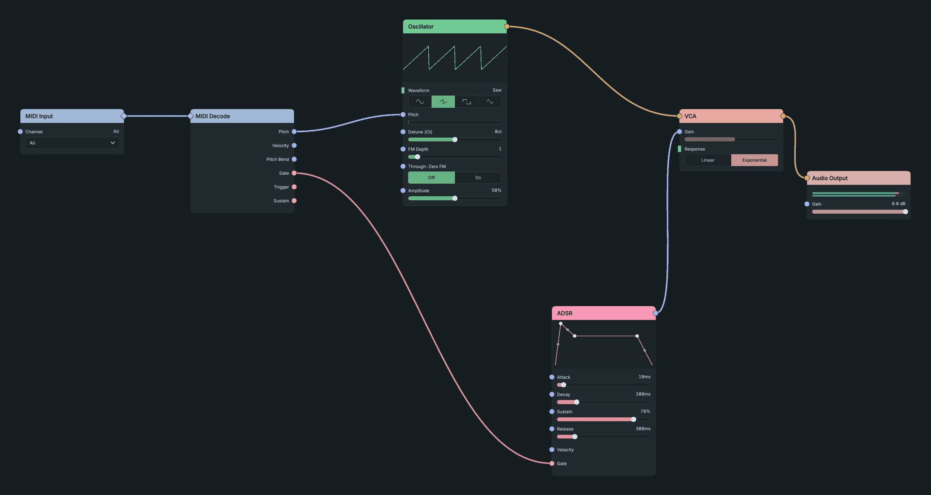This screenshot has height=495, width=931.
Task: Click the Oscillator waveform preview display
Action: click(x=454, y=58)
